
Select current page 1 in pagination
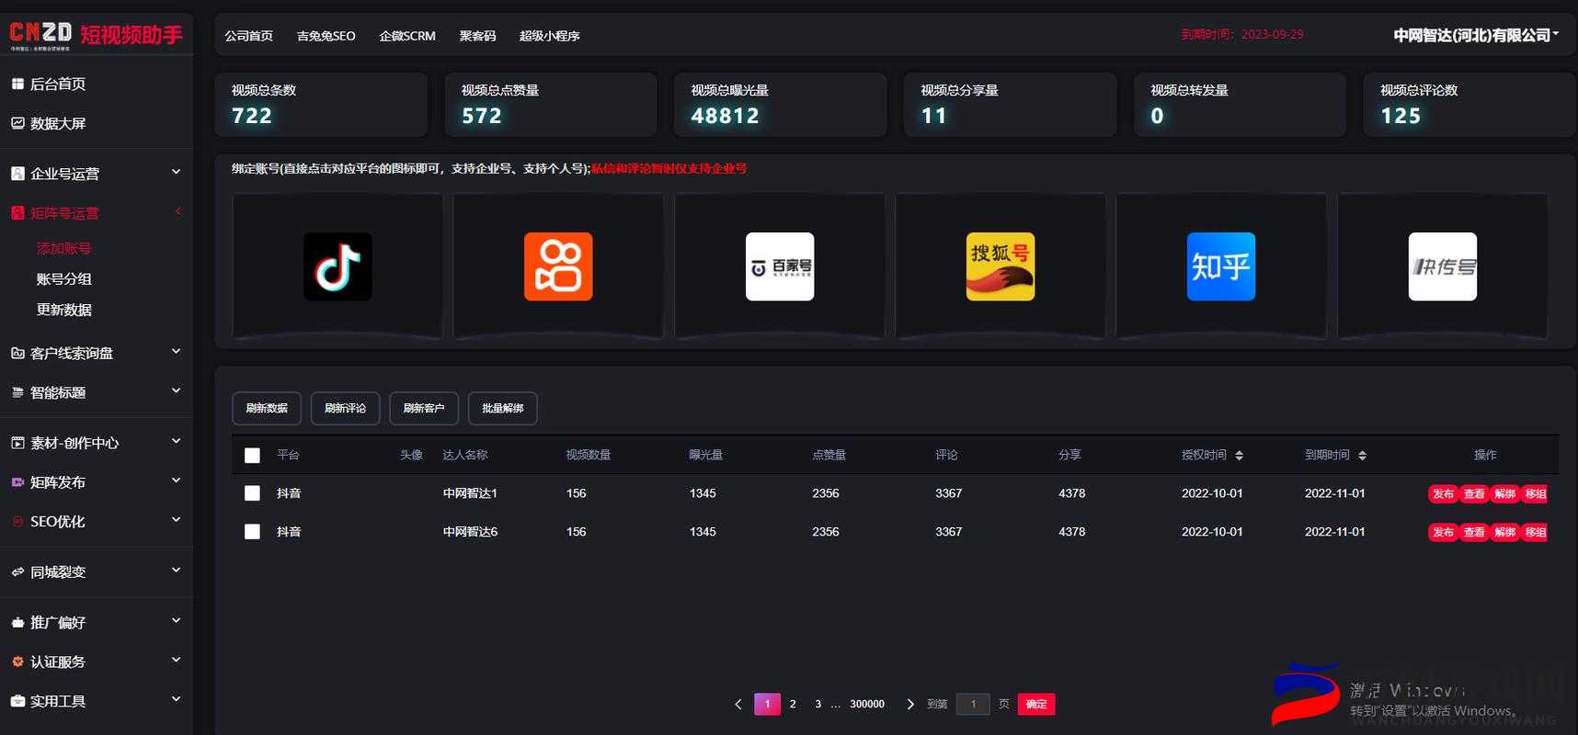pyautogui.click(x=767, y=705)
